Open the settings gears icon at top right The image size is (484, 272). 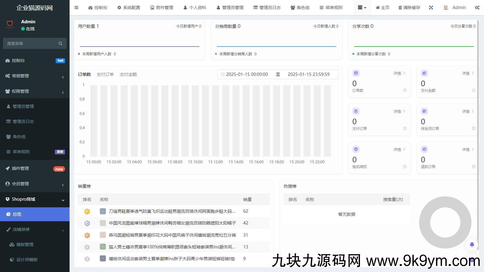pyautogui.click(x=477, y=8)
